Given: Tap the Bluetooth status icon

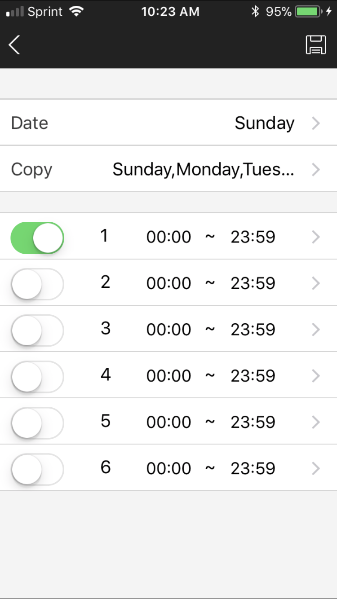Looking at the screenshot, I should [255, 12].
